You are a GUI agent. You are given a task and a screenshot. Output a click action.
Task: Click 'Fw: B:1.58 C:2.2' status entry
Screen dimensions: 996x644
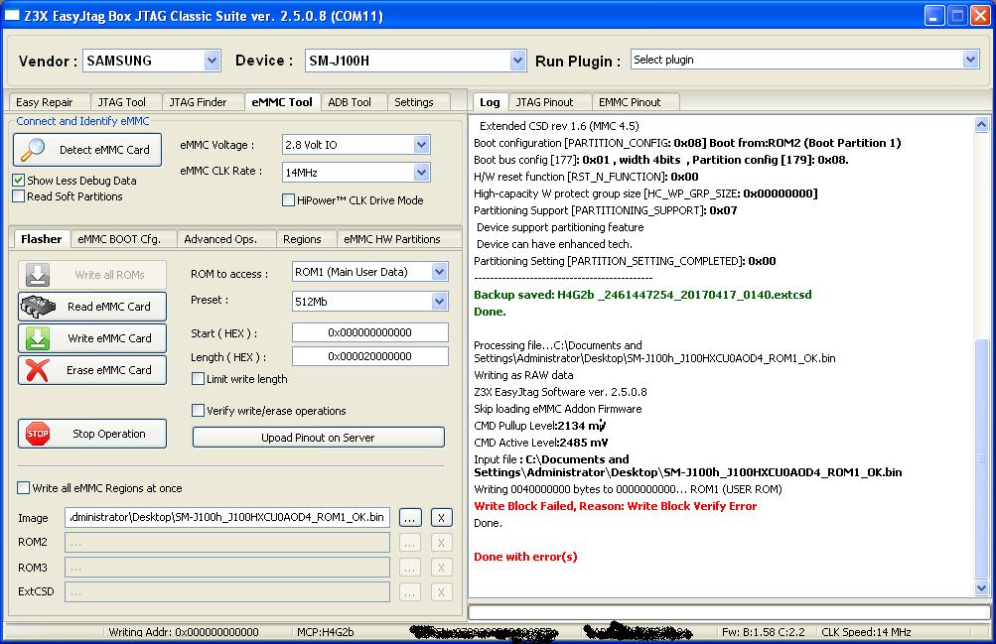click(763, 632)
